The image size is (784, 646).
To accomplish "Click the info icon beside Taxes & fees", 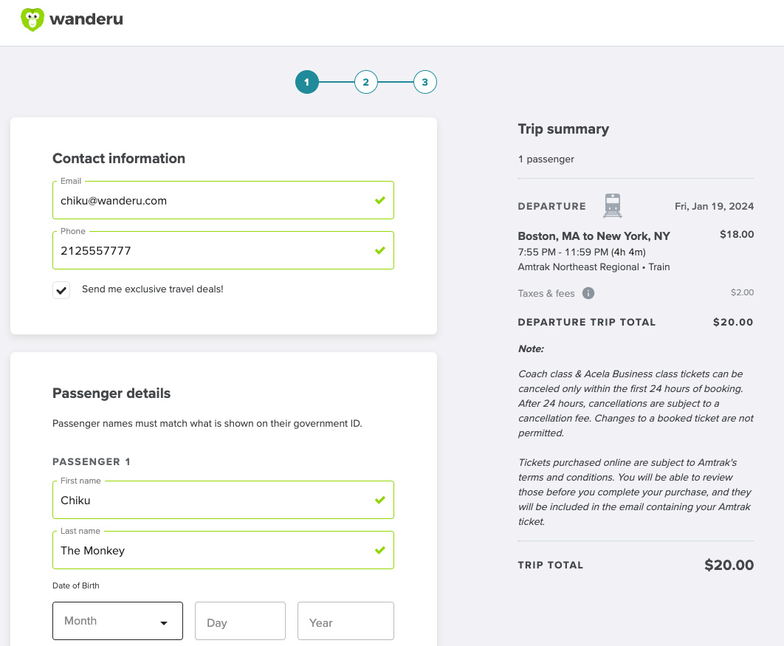I will (588, 293).
